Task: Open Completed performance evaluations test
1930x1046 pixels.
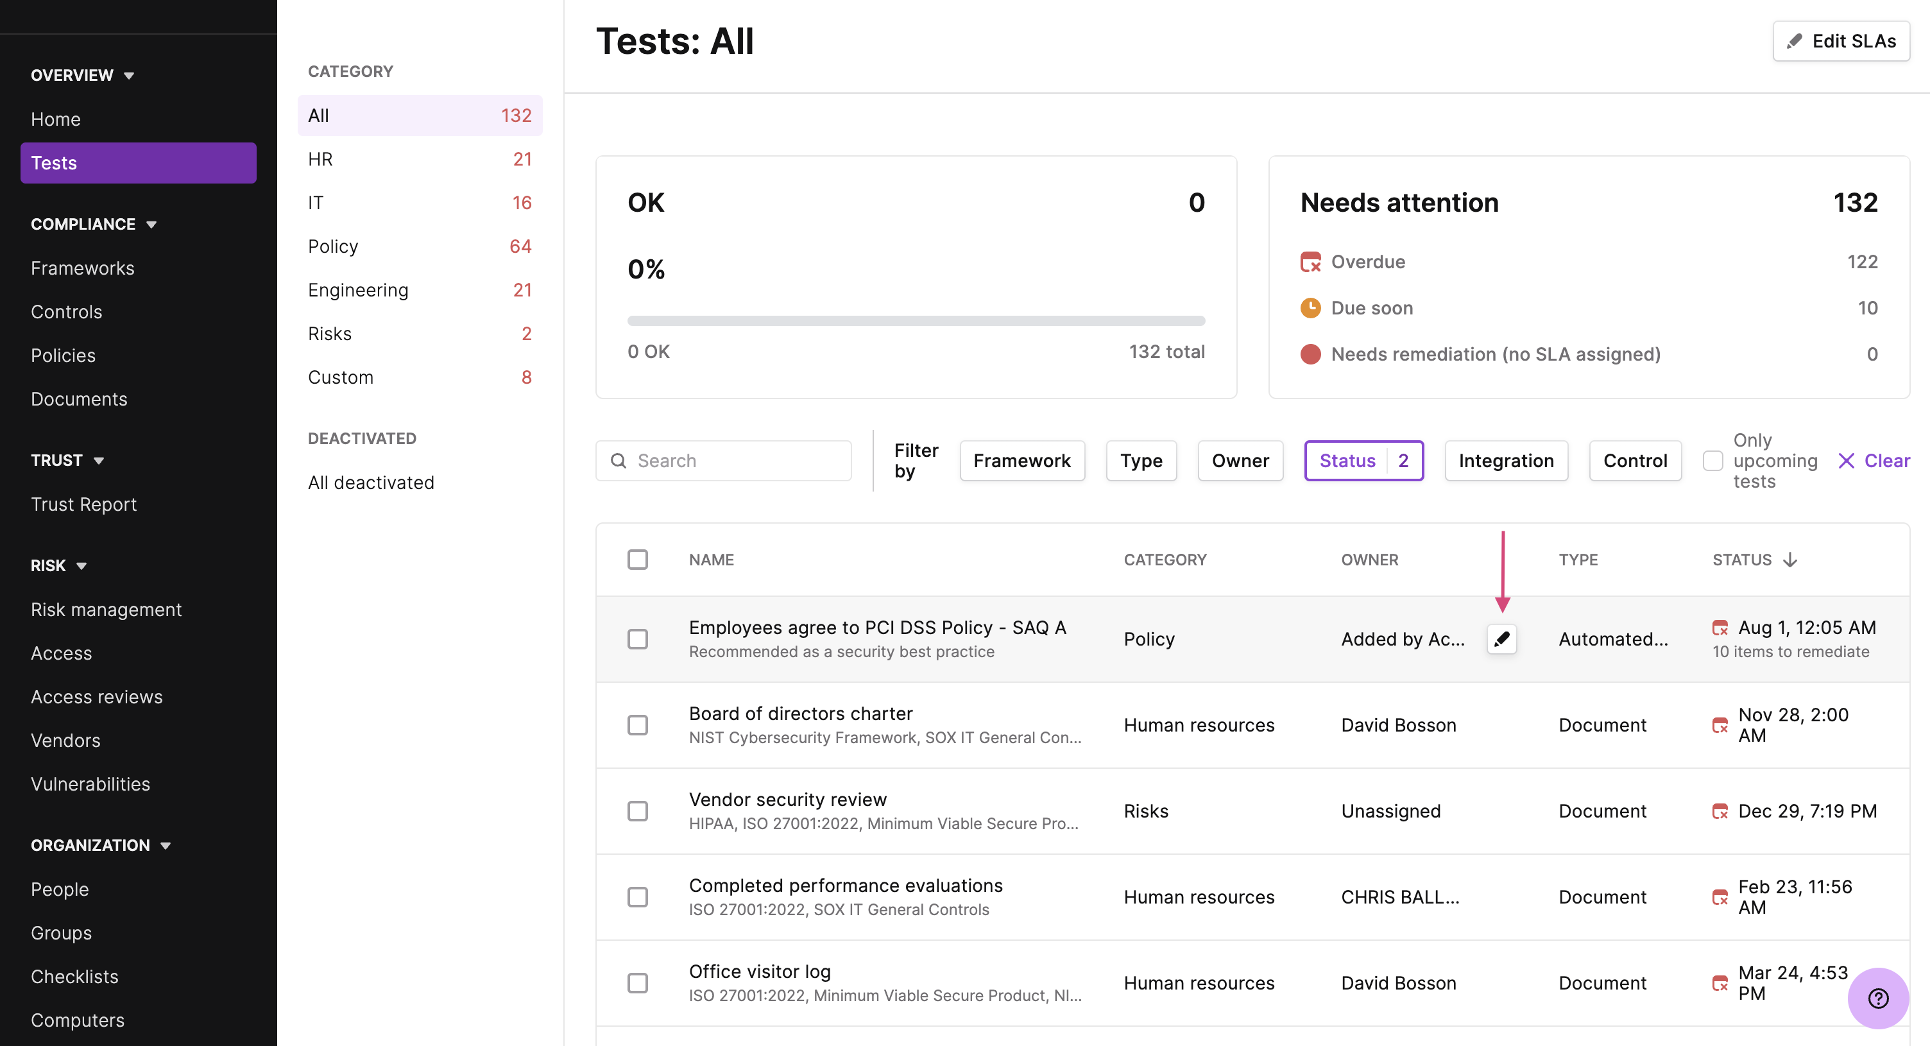Action: (x=845, y=886)
